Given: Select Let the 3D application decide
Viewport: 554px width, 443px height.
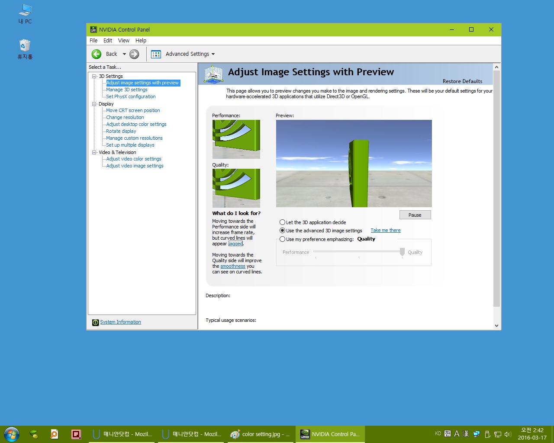Looking at the screenshot, I should coord(313,222).
